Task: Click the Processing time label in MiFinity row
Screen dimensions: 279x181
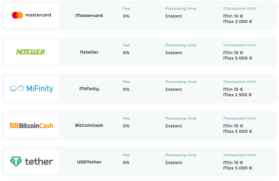Action: [181, 82]
